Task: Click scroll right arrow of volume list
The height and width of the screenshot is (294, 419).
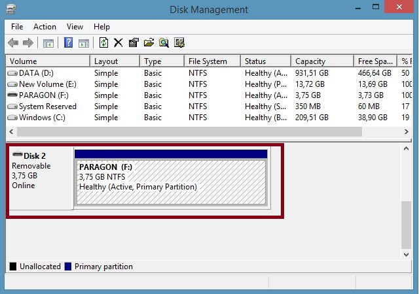Action: [406, 131]
